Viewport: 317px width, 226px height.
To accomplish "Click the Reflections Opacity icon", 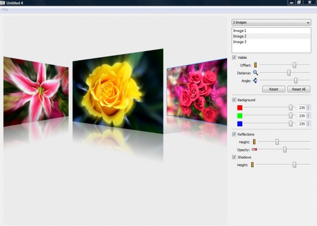I will pos(254,149).
